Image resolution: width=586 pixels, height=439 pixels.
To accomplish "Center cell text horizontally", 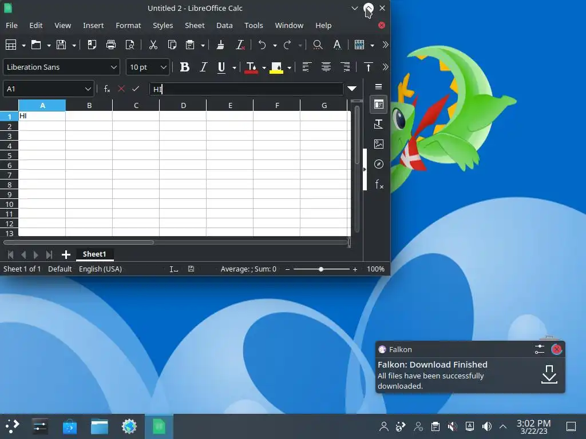I will tap(326, 67).
